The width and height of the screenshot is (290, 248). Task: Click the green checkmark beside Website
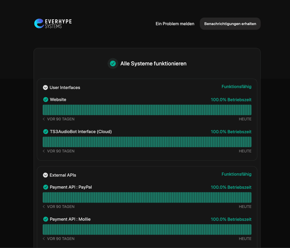(46, 100)
